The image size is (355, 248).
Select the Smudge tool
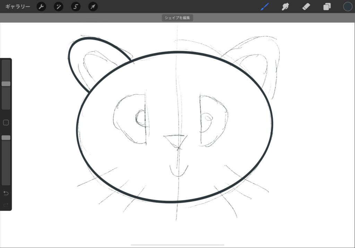click(285, 7)
